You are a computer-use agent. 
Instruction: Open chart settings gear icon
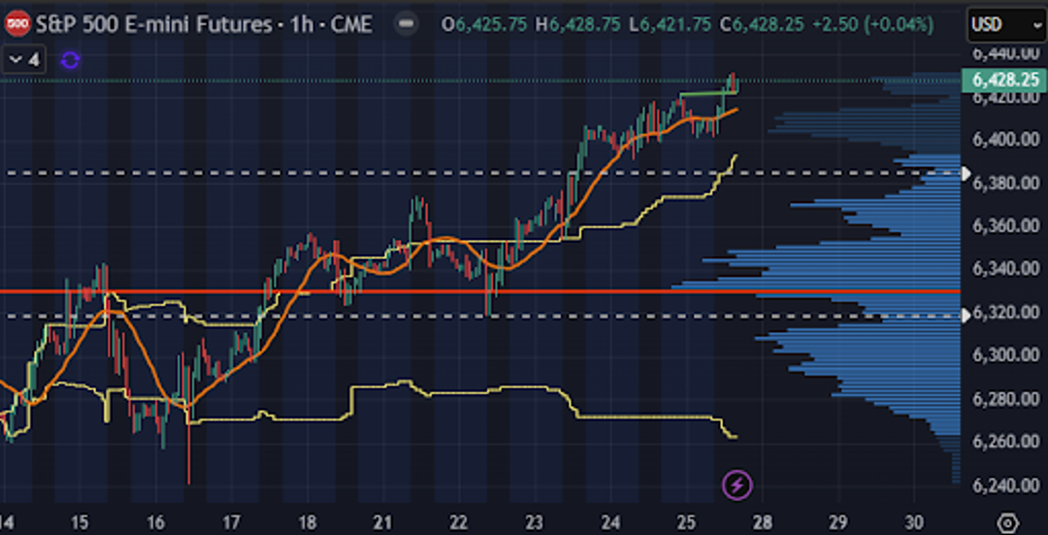pyautogui.click(x=1008, y=523)
